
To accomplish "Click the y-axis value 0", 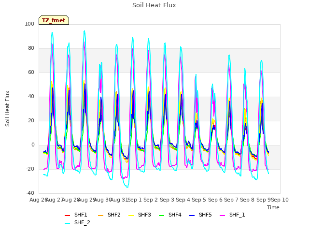I will pos(33,145).
